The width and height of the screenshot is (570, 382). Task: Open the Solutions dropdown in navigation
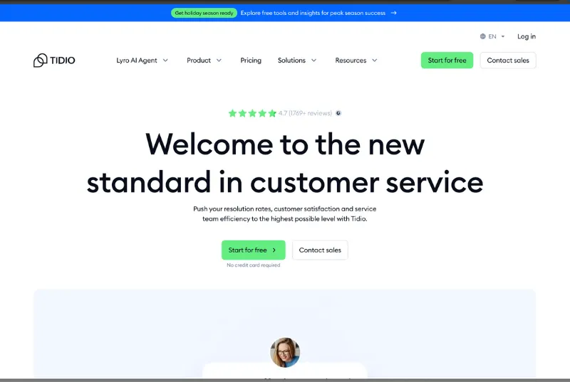tap(297, 60)
